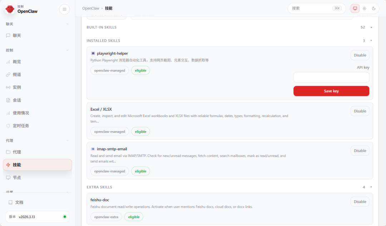Image resolution: width=386 pixels, height=226 pixels.
Task: Disable the playwright-helper skill
Action: tap(360, 55)
